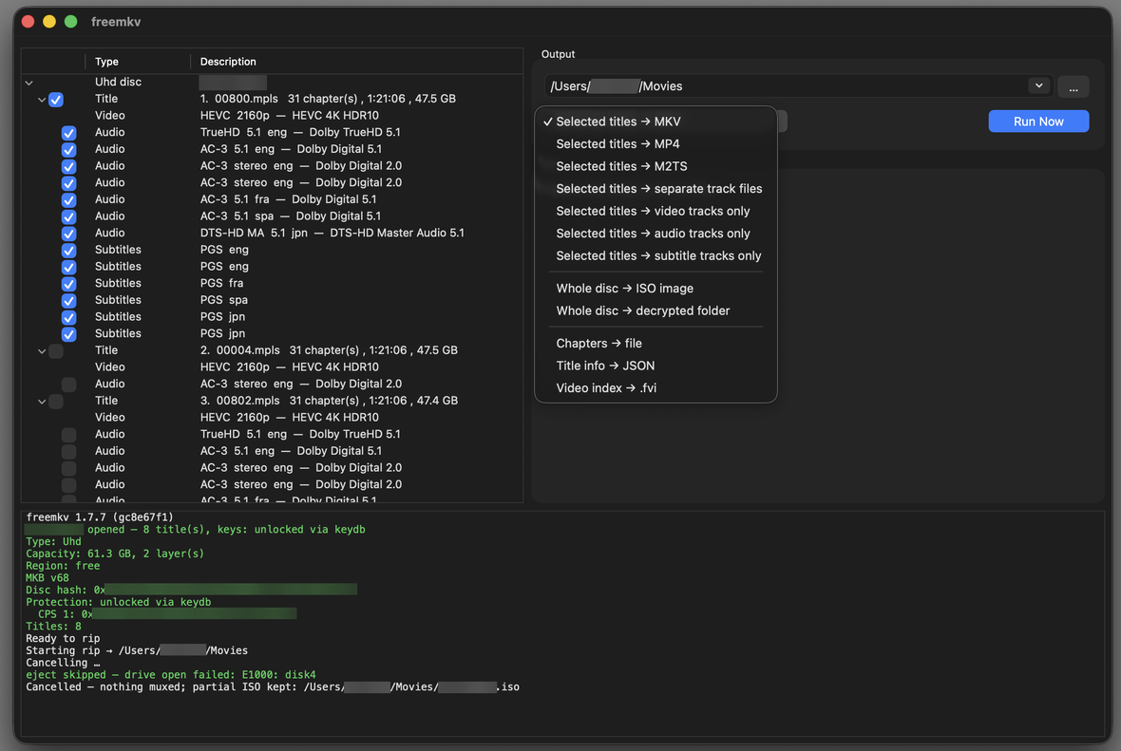Click the Run Now button

[x=1038, y=122]
